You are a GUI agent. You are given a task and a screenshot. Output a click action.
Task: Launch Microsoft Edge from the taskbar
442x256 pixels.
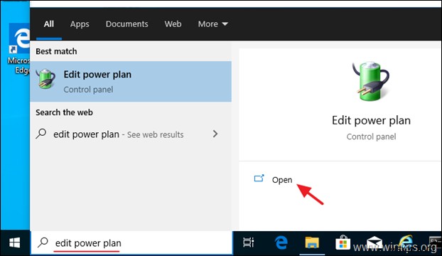coord(281,242)
